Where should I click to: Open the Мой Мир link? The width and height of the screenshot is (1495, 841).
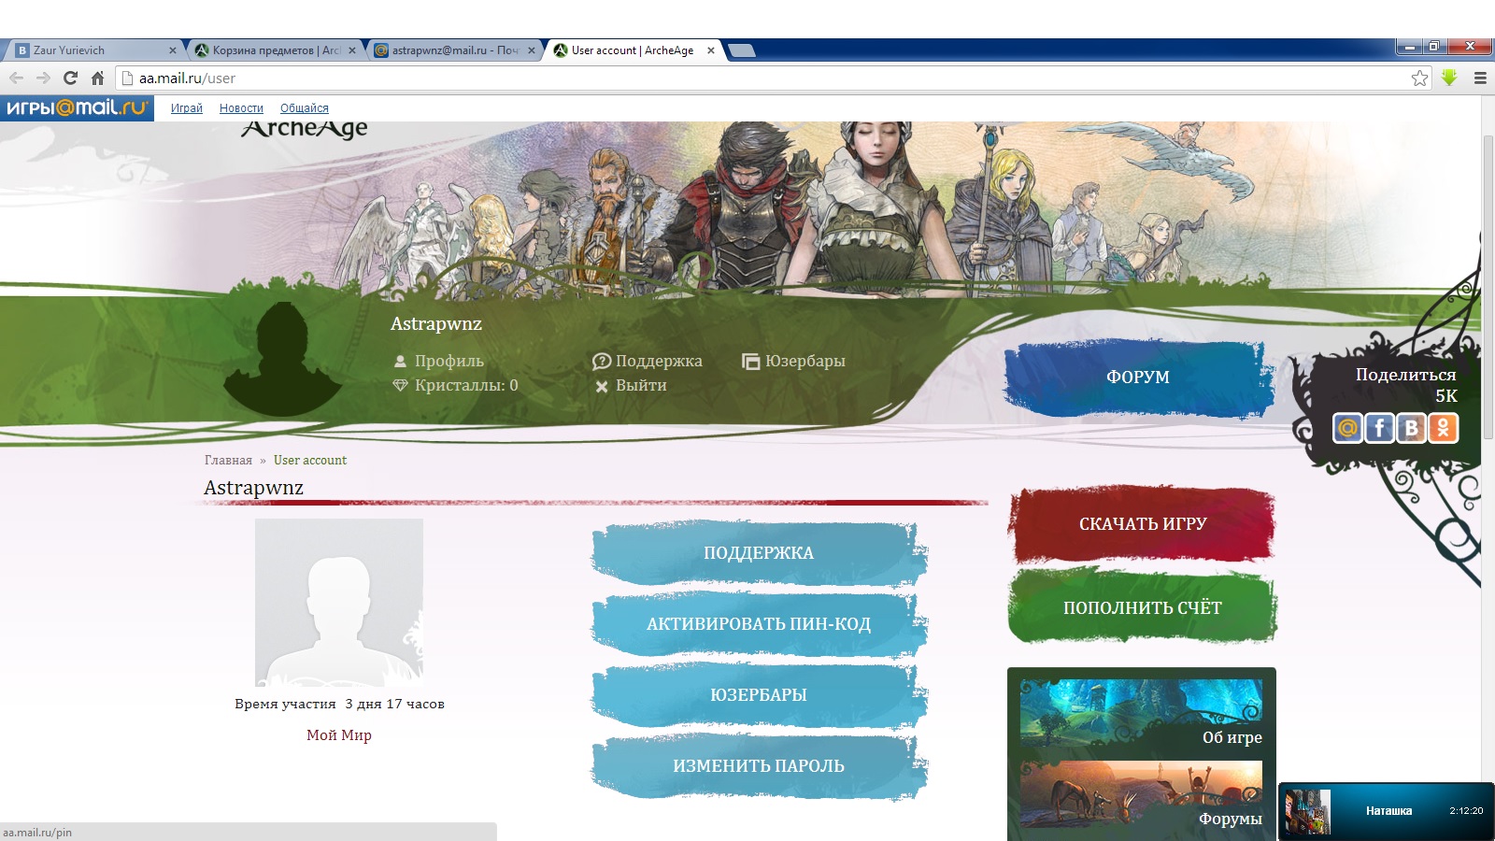tap(339, 735)
